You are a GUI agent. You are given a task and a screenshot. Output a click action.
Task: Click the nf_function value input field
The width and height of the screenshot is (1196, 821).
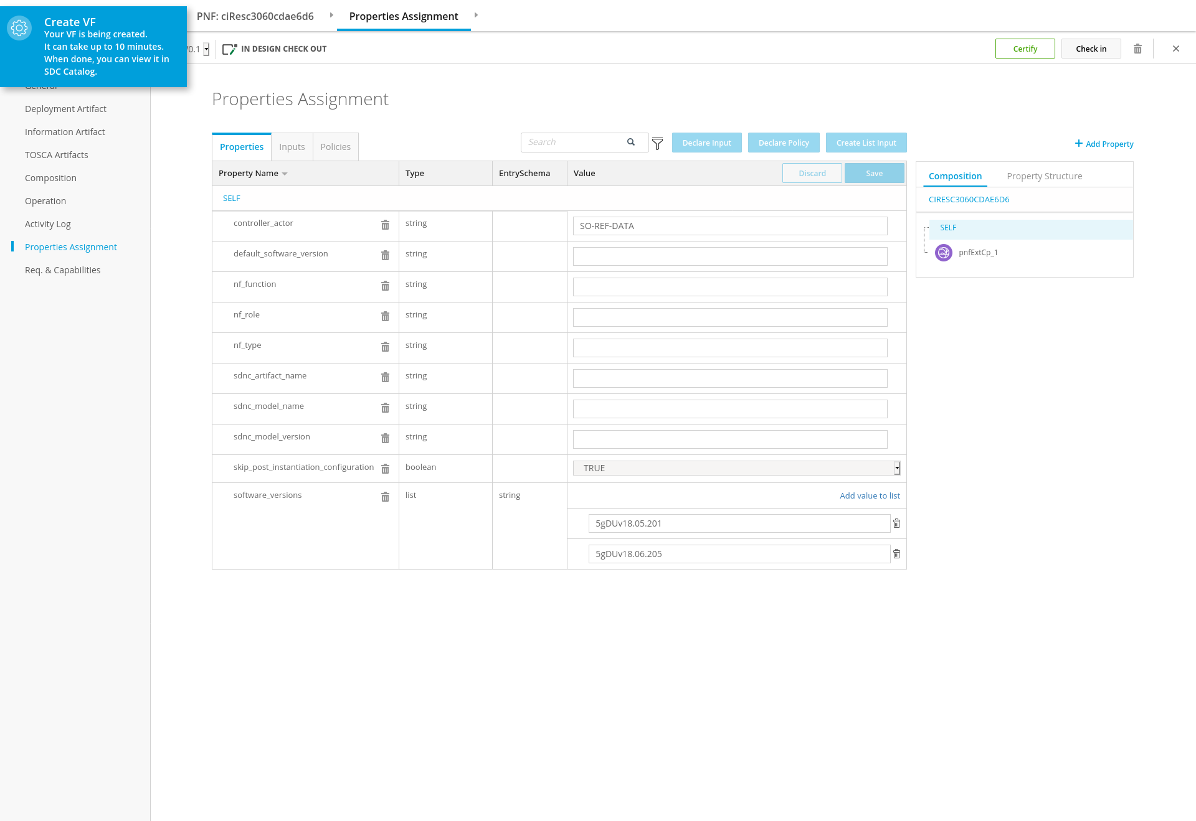[729, 287]
